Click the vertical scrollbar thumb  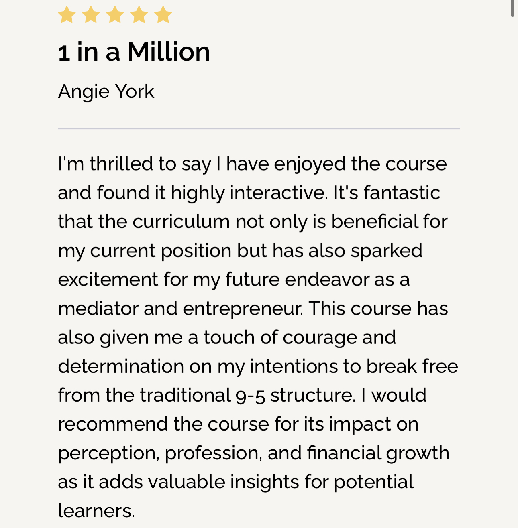pyautogui.click(x=512, y=8)
